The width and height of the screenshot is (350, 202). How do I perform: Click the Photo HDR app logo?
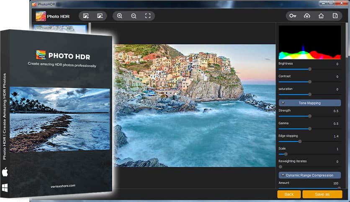pyautogui.click(x=41, y=16)
